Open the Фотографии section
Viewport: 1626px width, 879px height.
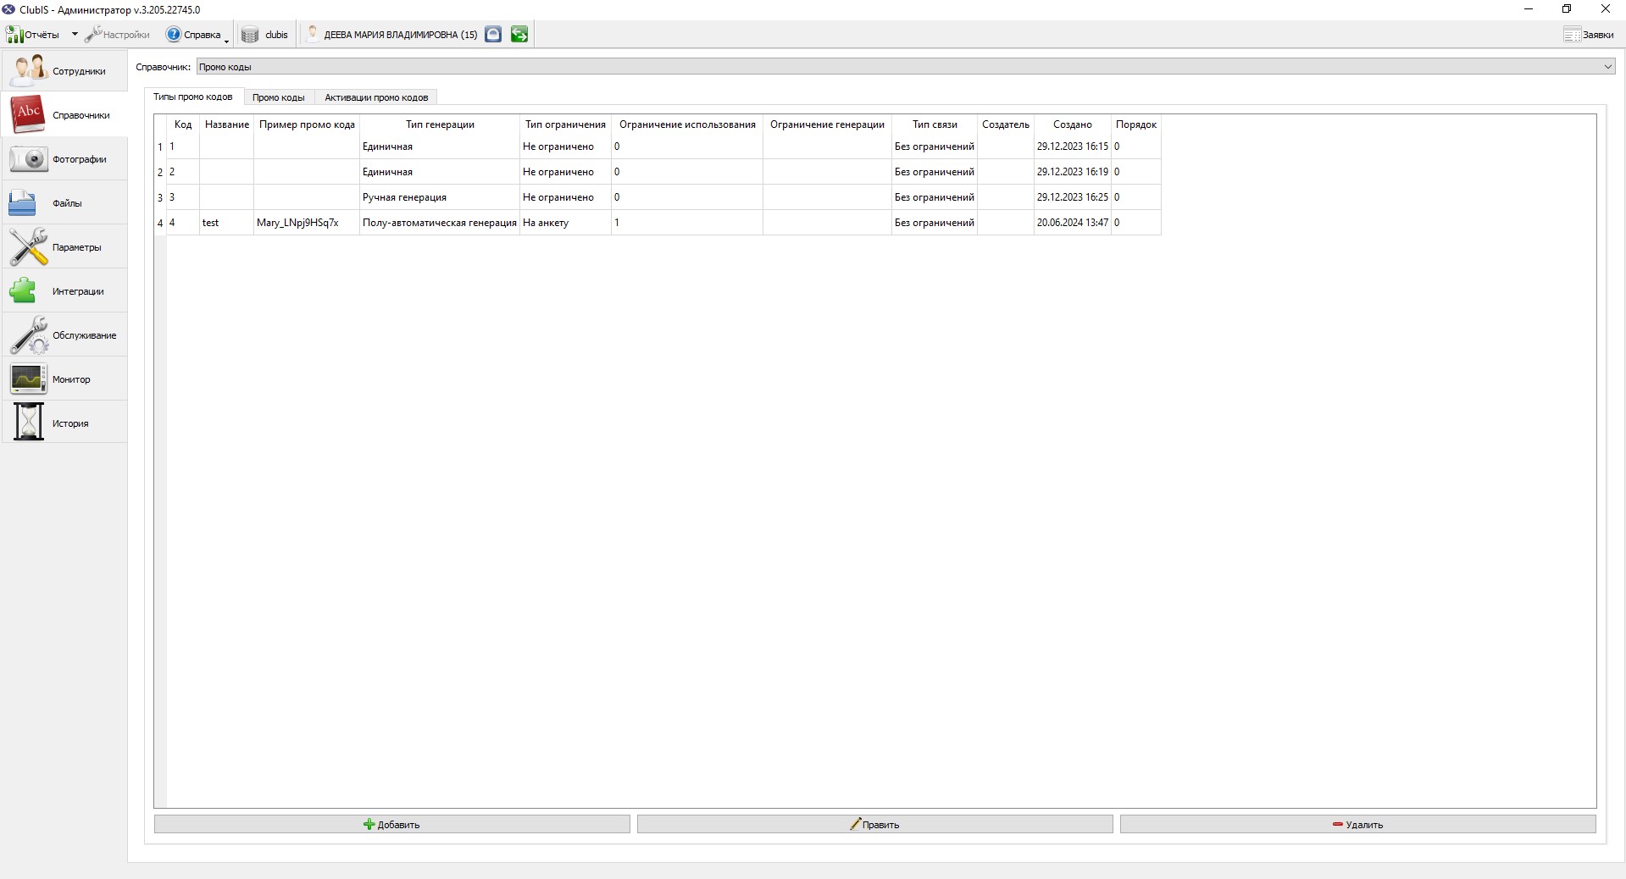[64, 159]
